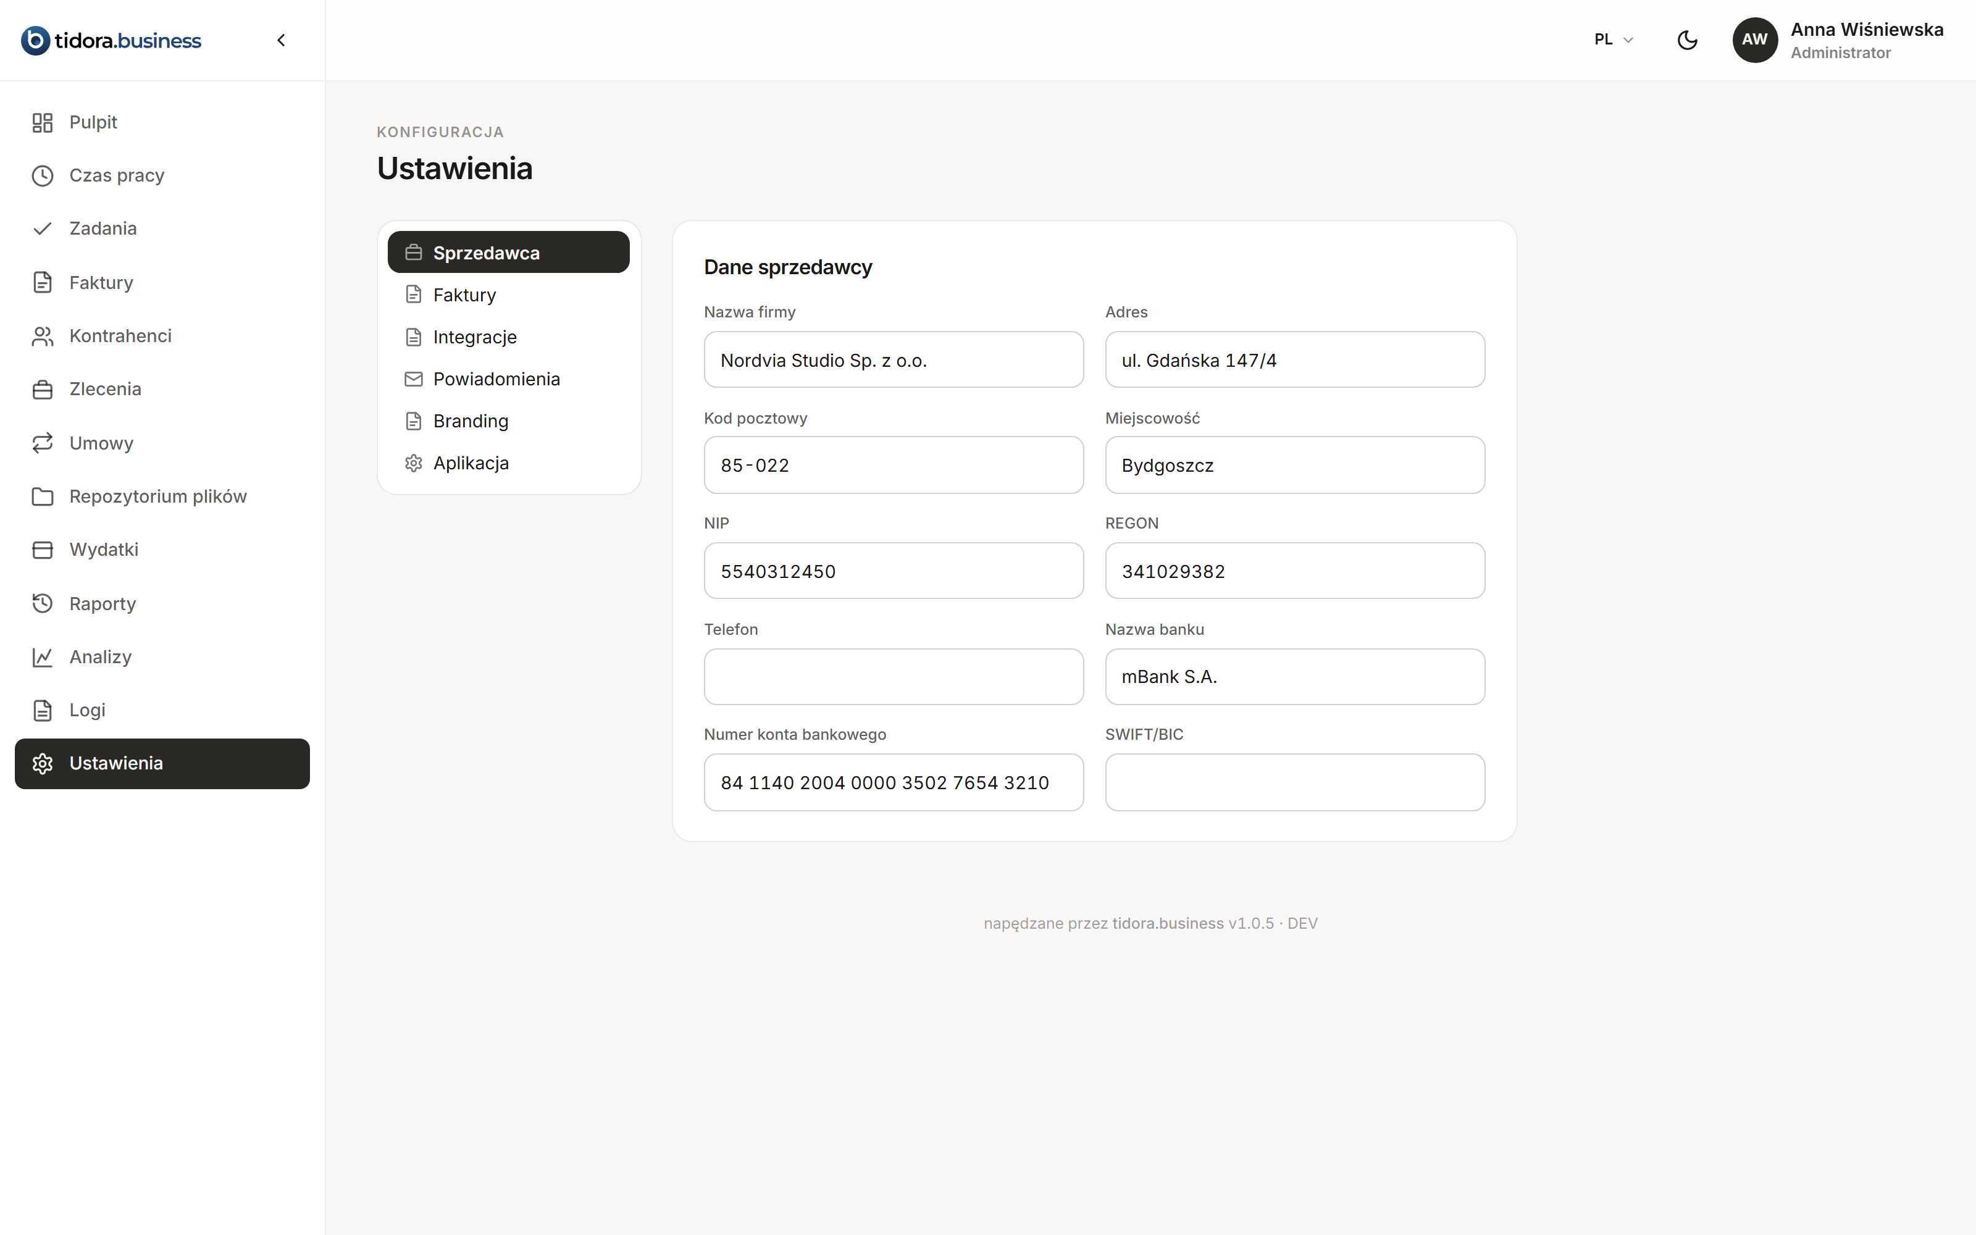Screen dimensions: 1976x1235
Task: Open the PL language dropdown
Action: [1614, 39]
